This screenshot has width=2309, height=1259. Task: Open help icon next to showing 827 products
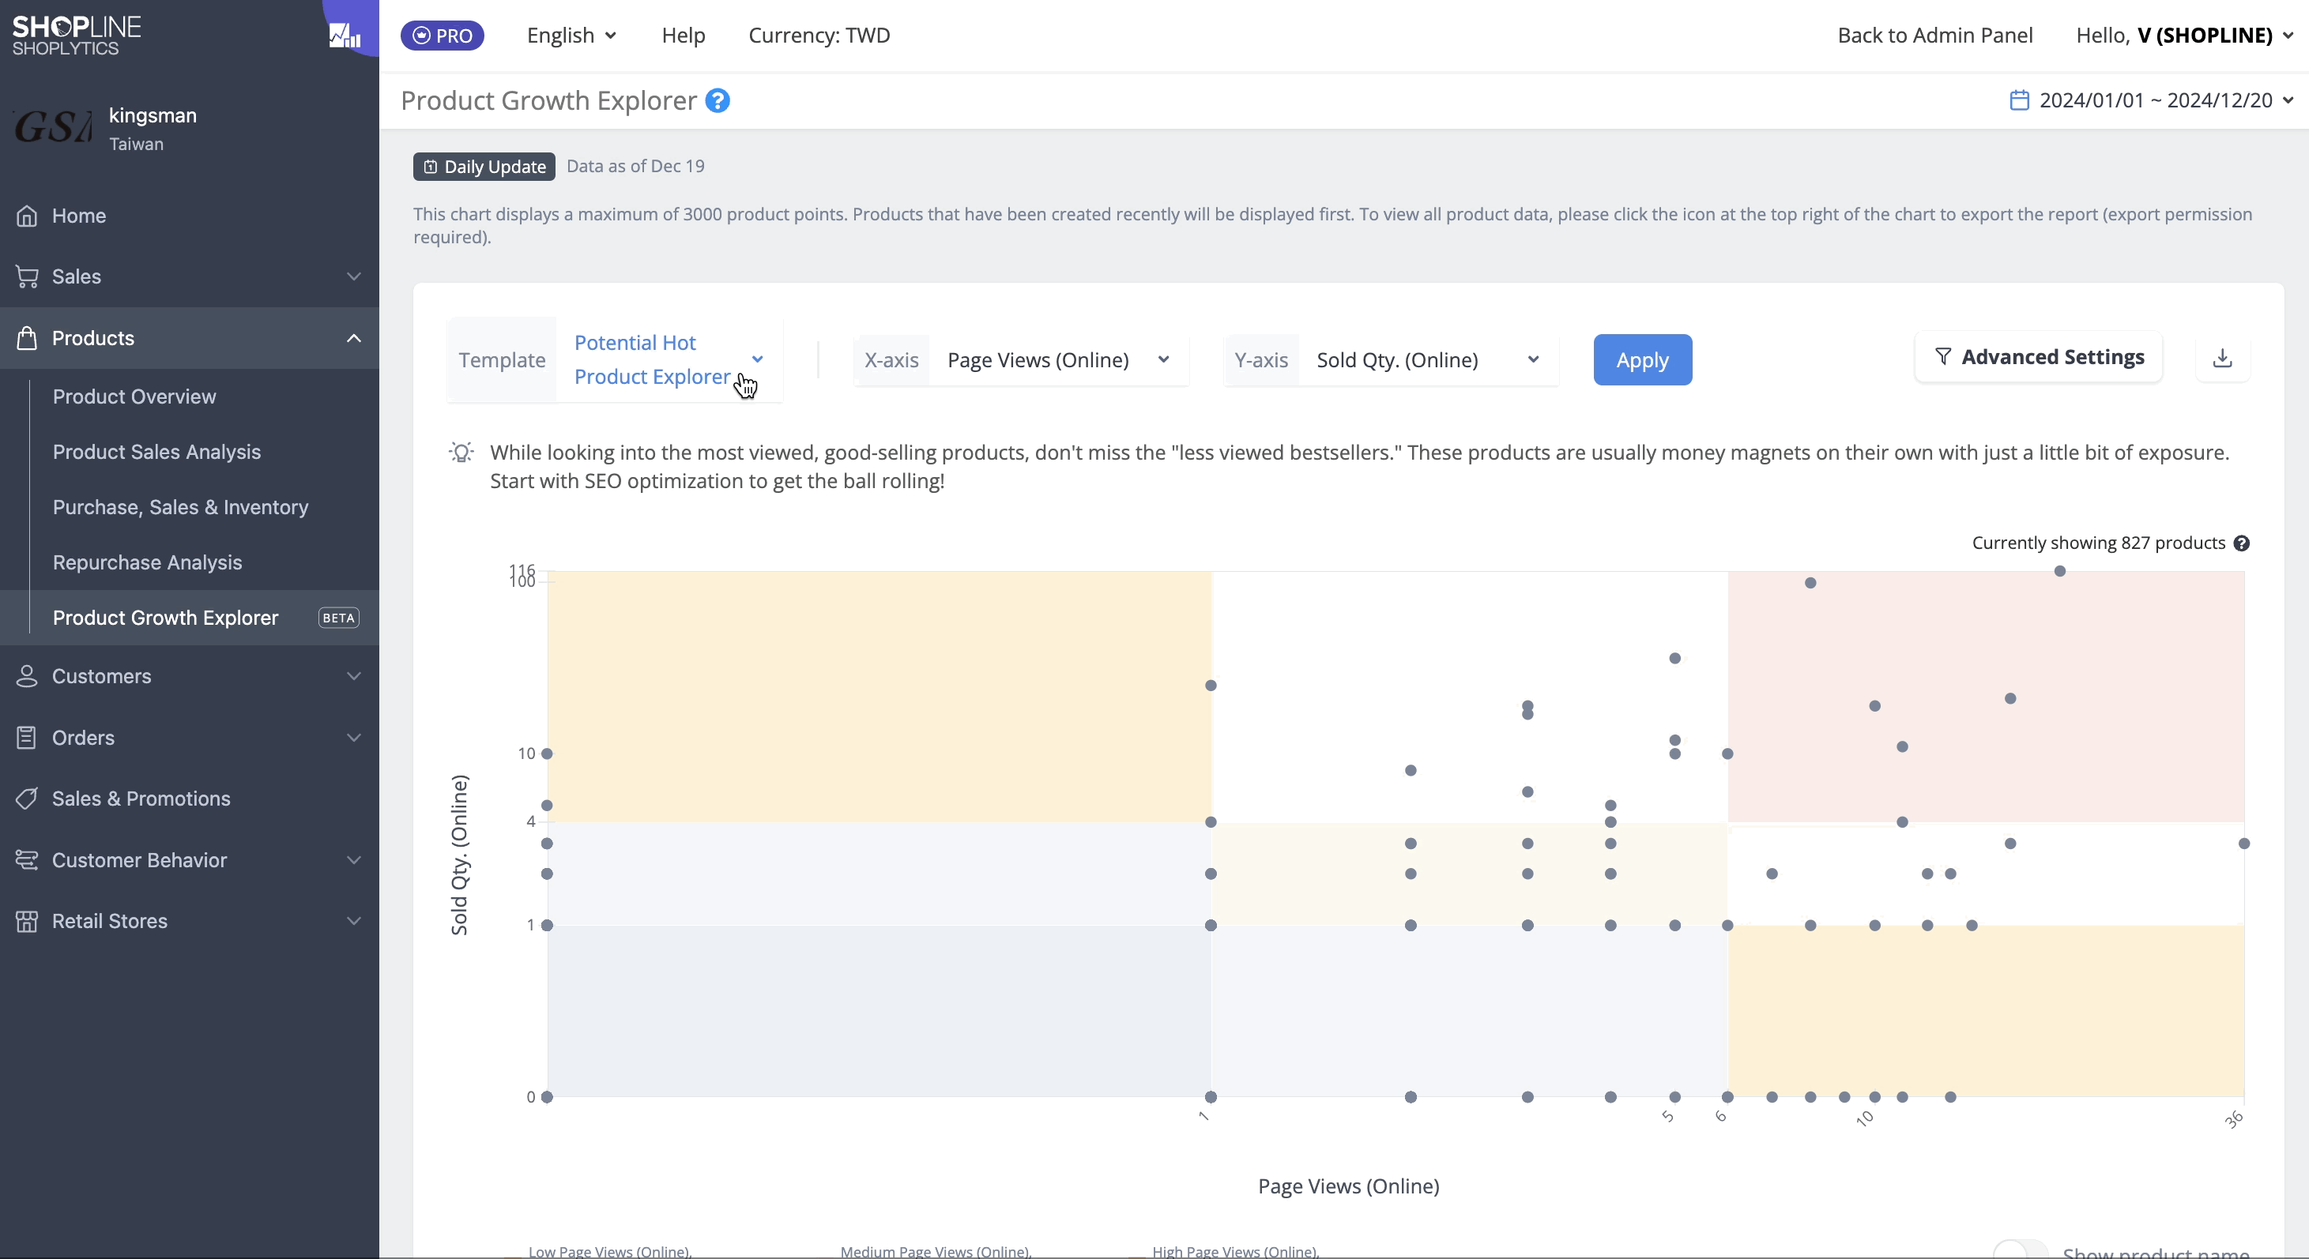[x=2241, y=543]
